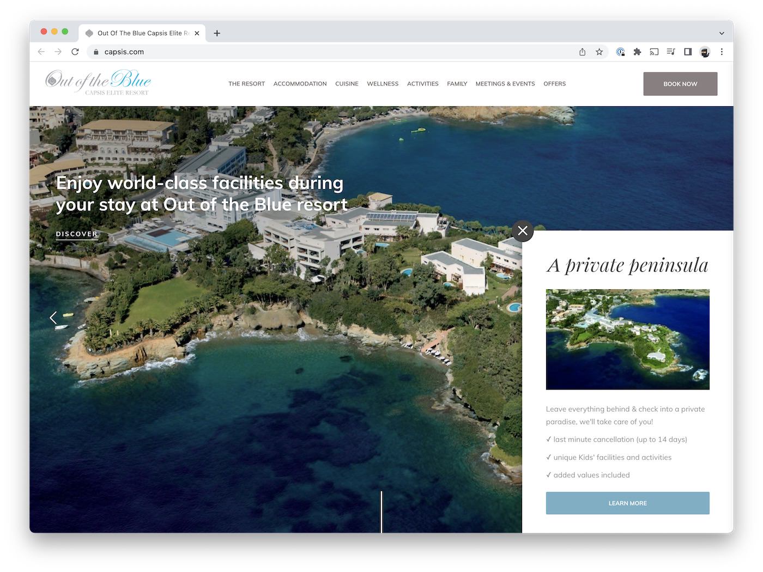Select Meetings & Events in navigation
763x572 pixels.
(x=505, y=84)
